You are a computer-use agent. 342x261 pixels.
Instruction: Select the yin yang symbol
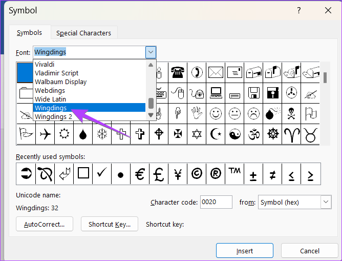click(x=234, y=134)
